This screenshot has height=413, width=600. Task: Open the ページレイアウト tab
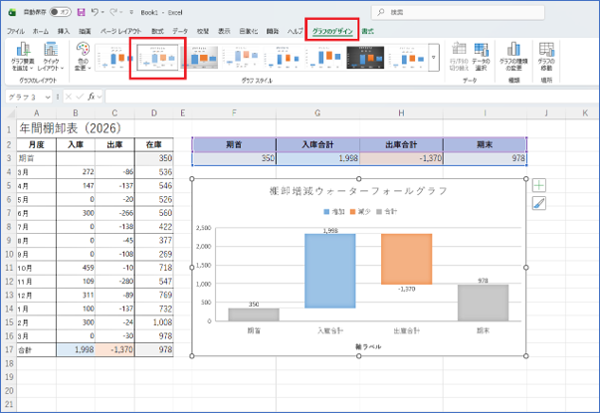(121, 32)
